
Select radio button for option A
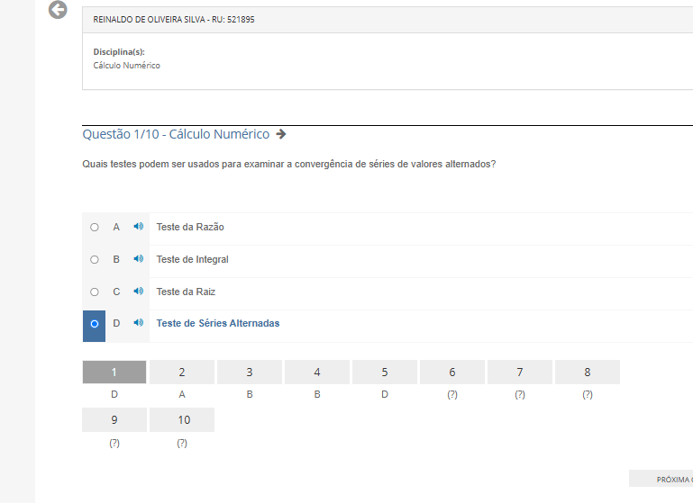click(x=95, y=228)
